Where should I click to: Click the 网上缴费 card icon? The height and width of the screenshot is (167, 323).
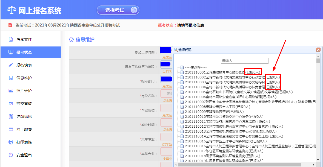tap(11, 129)
